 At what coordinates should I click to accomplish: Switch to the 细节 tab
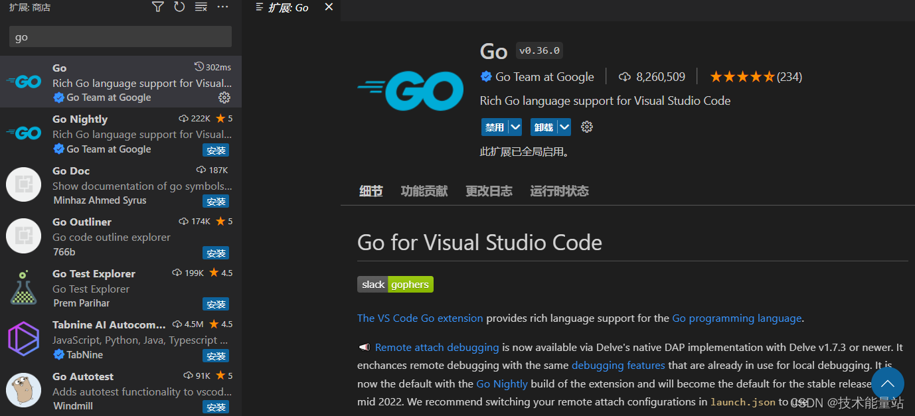[x=371, y=191]
